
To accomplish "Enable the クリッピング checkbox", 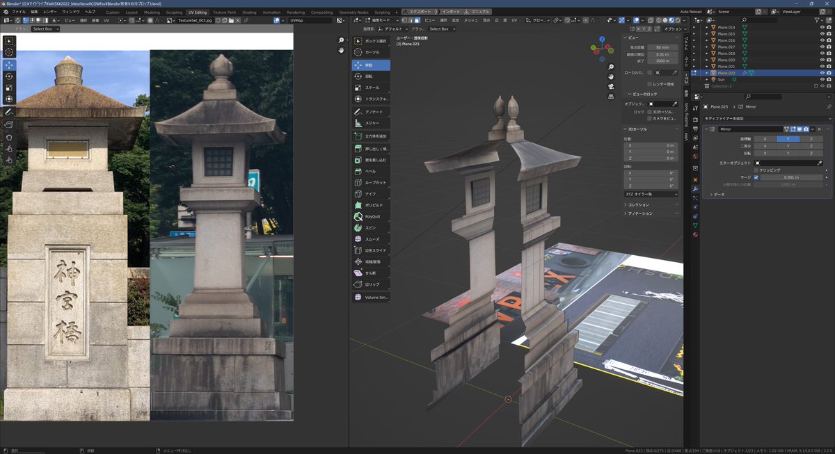I will [756, 170].
